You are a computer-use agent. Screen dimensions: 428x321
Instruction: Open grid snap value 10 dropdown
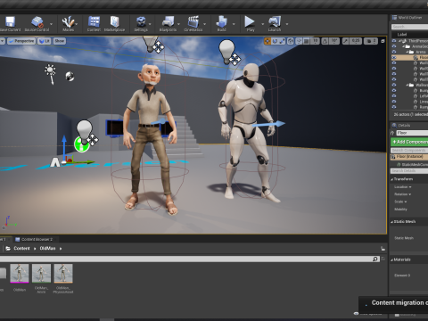(x=315, y=41)
